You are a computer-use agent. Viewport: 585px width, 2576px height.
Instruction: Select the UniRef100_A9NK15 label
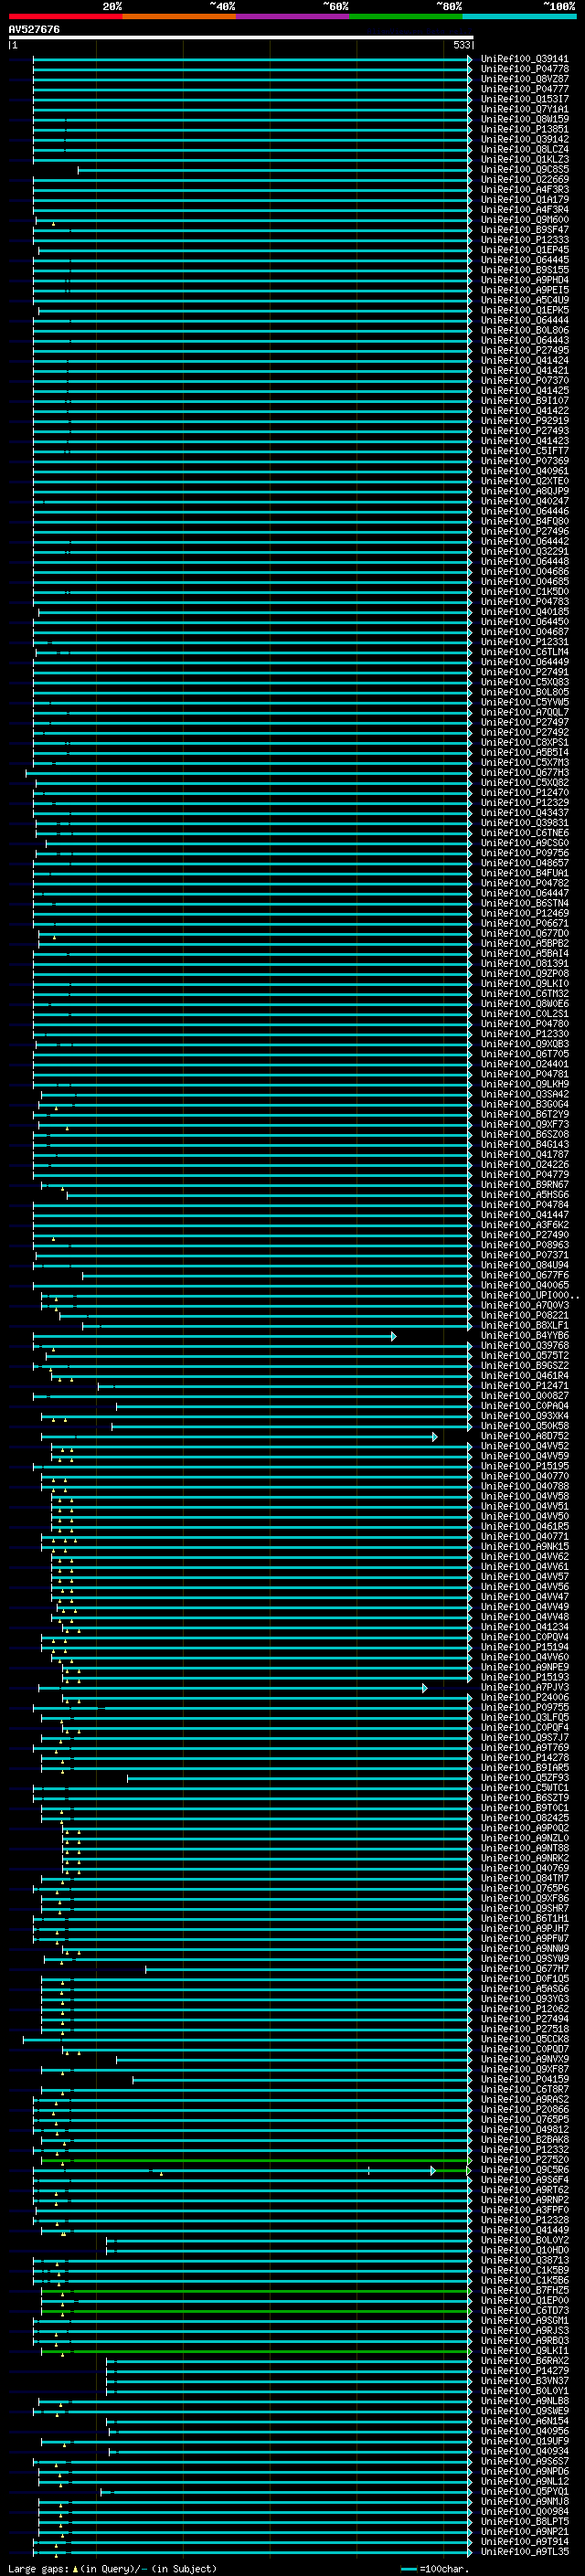[525, 1546]
